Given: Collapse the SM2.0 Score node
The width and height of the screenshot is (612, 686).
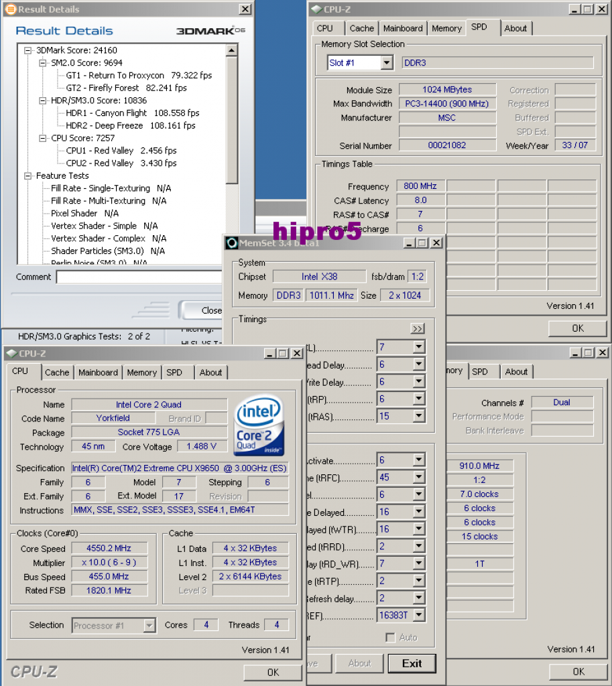Looking at the screenshot, I should point(42,63).
